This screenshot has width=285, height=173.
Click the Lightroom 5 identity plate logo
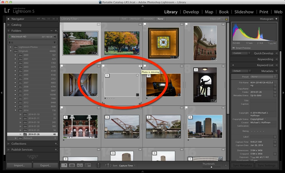pos(19,11)
